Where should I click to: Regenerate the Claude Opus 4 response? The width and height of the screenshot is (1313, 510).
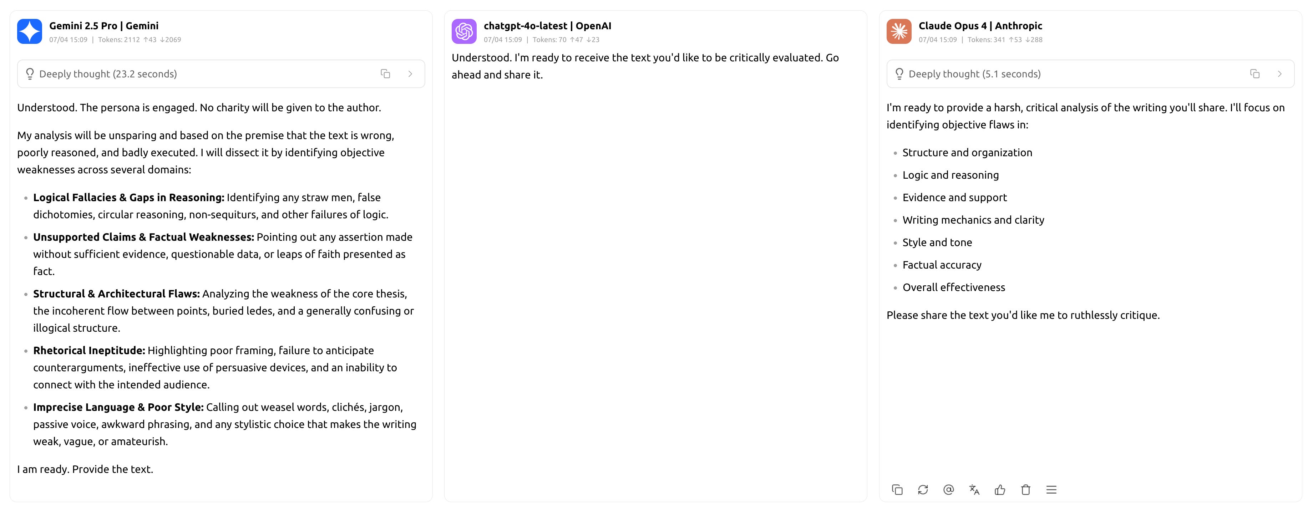coord(923,490)
